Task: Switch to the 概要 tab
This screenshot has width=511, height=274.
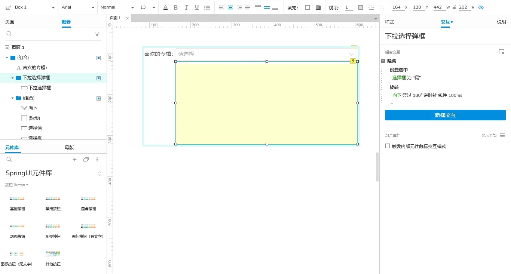Action: [66, 22]
